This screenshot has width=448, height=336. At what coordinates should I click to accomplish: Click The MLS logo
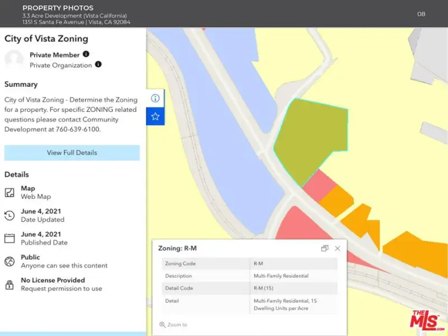point(427,320)
